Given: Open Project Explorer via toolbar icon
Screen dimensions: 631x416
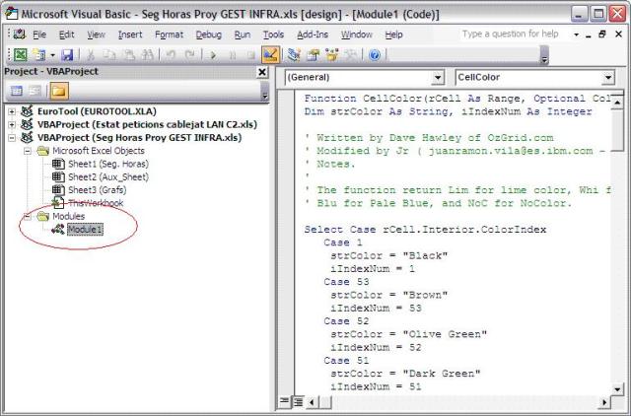Looking at the screenshot, I should pyautogui.click(x=294, y=54).
